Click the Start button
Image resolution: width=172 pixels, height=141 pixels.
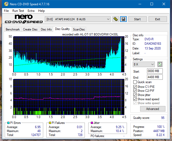click(137, 19)
